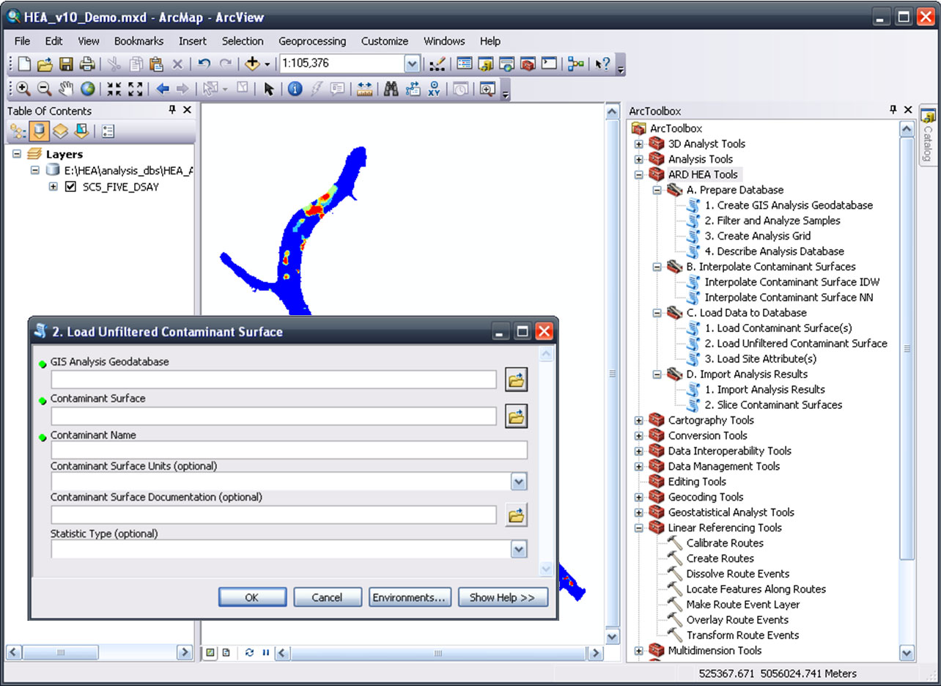Collapse the ARD HEA Tools toolbox
Screen dimensions: 941x686
(638, 174)
